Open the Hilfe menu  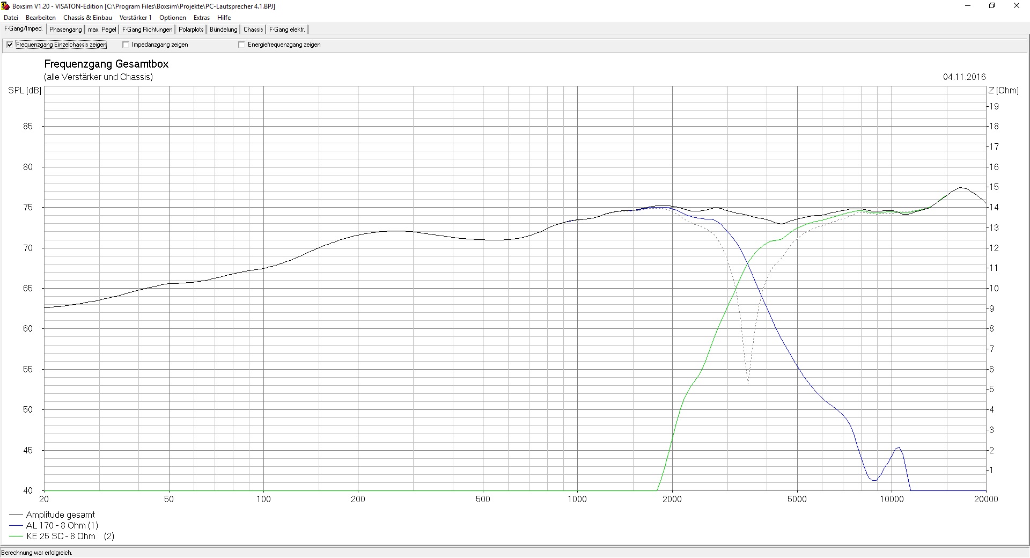click(224, 18)
